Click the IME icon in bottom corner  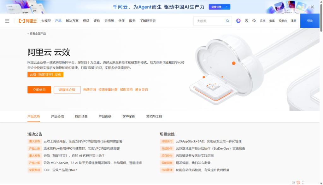tap(298, 182)
